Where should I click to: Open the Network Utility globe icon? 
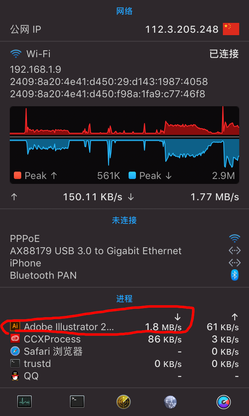coord(170,402)
